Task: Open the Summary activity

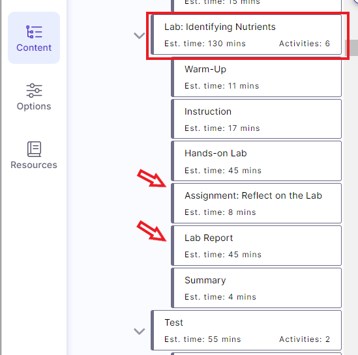Action: tap(256, 288)
